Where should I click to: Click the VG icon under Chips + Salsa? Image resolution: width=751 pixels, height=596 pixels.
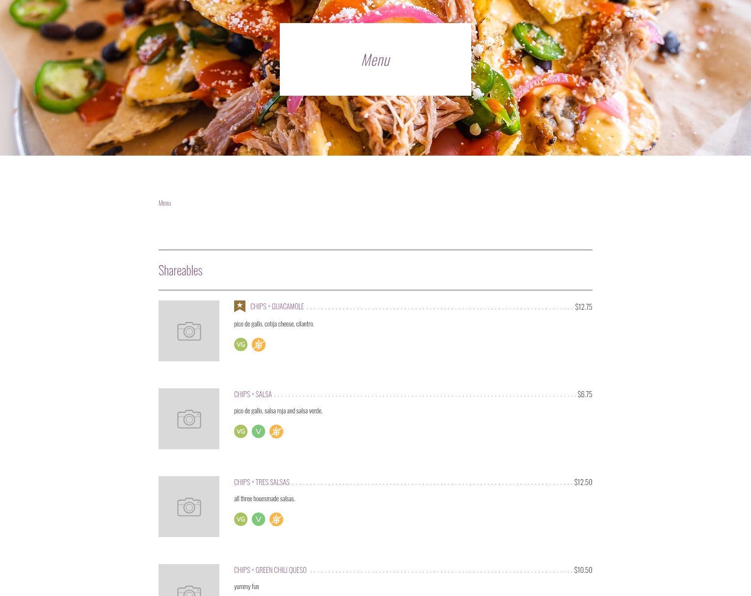click(x=241, y=432)
